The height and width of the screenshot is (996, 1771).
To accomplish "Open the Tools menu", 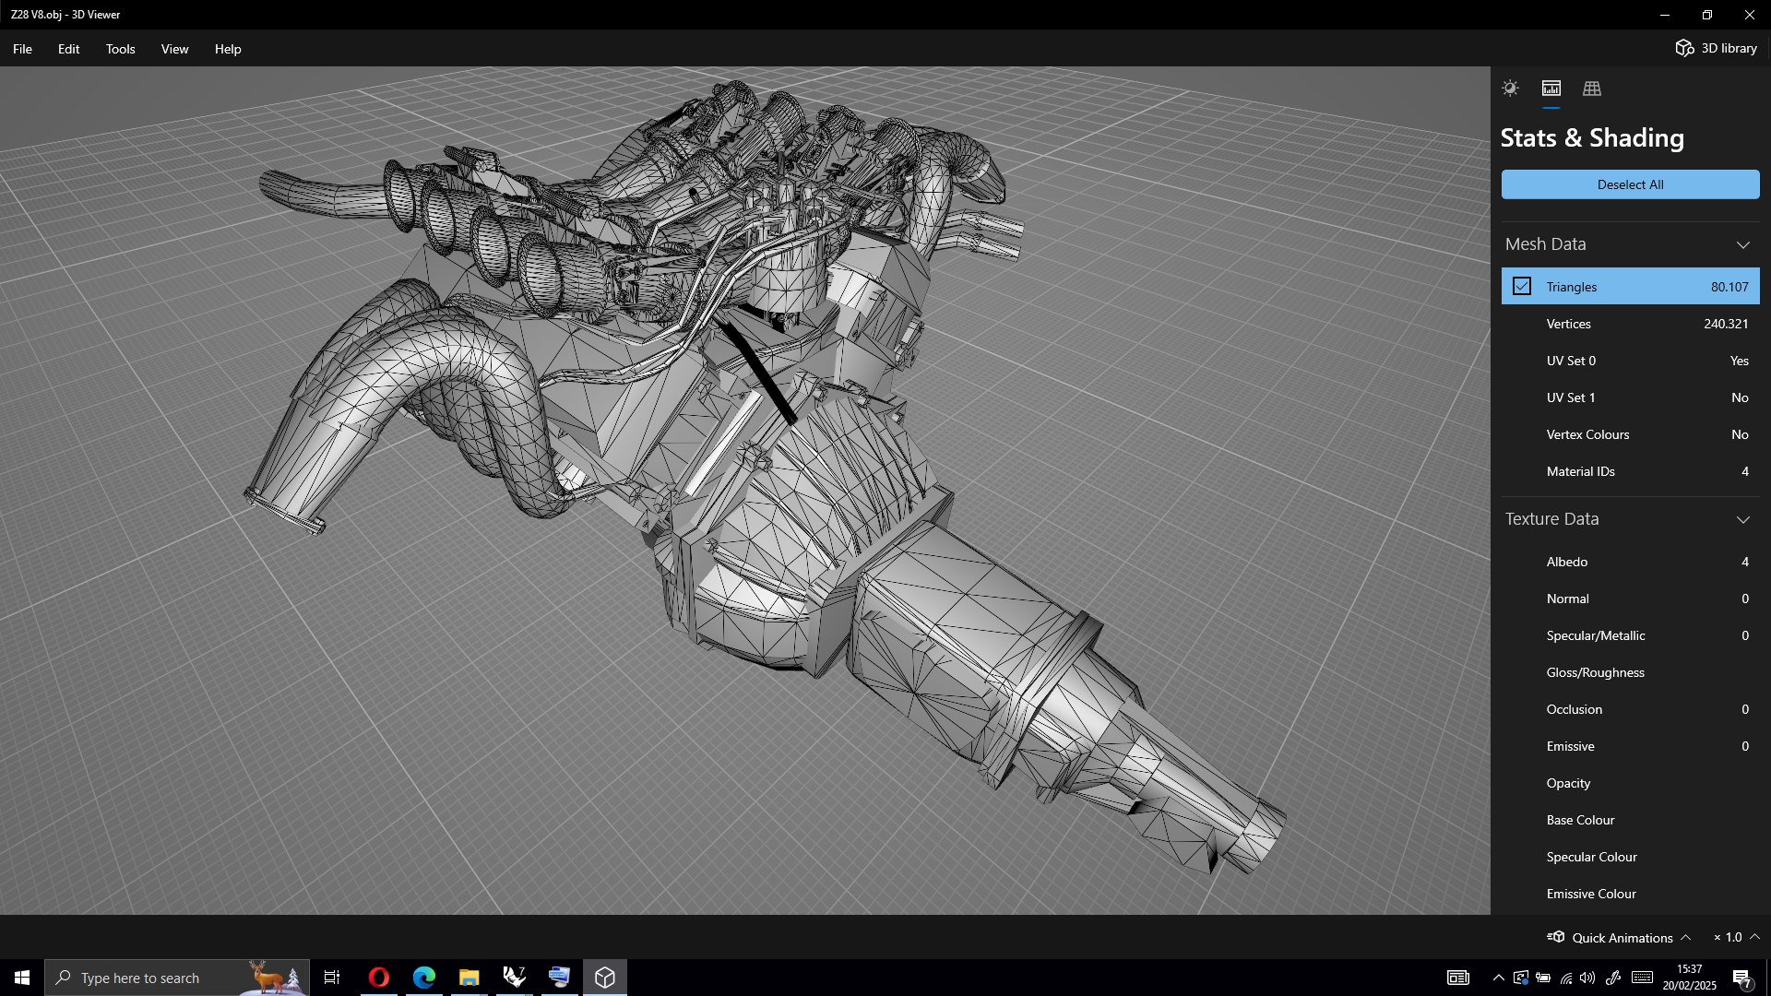I will point(120,49).
